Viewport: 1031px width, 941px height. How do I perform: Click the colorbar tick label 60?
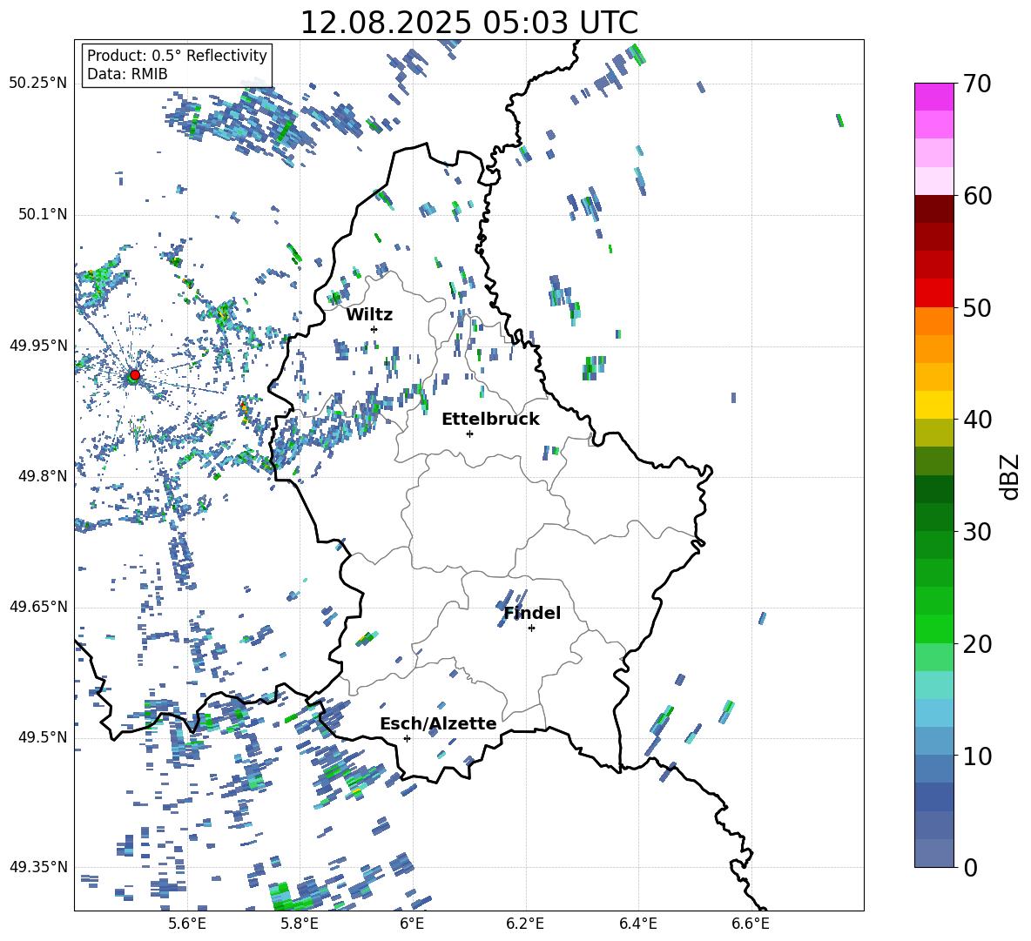[977, 196]
